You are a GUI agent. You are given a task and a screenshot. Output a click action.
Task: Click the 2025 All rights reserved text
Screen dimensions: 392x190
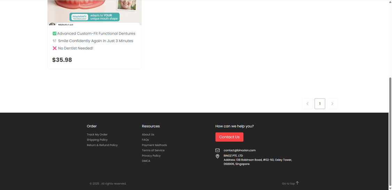tap(108, 183)
